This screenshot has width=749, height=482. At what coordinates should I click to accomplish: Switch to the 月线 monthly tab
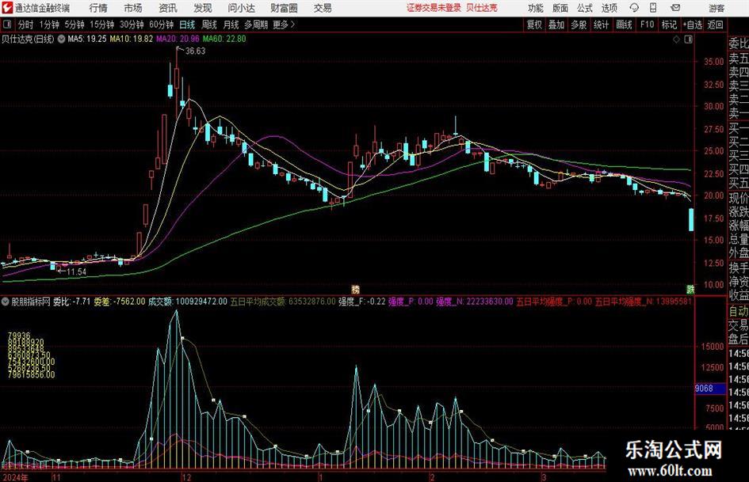231,25
